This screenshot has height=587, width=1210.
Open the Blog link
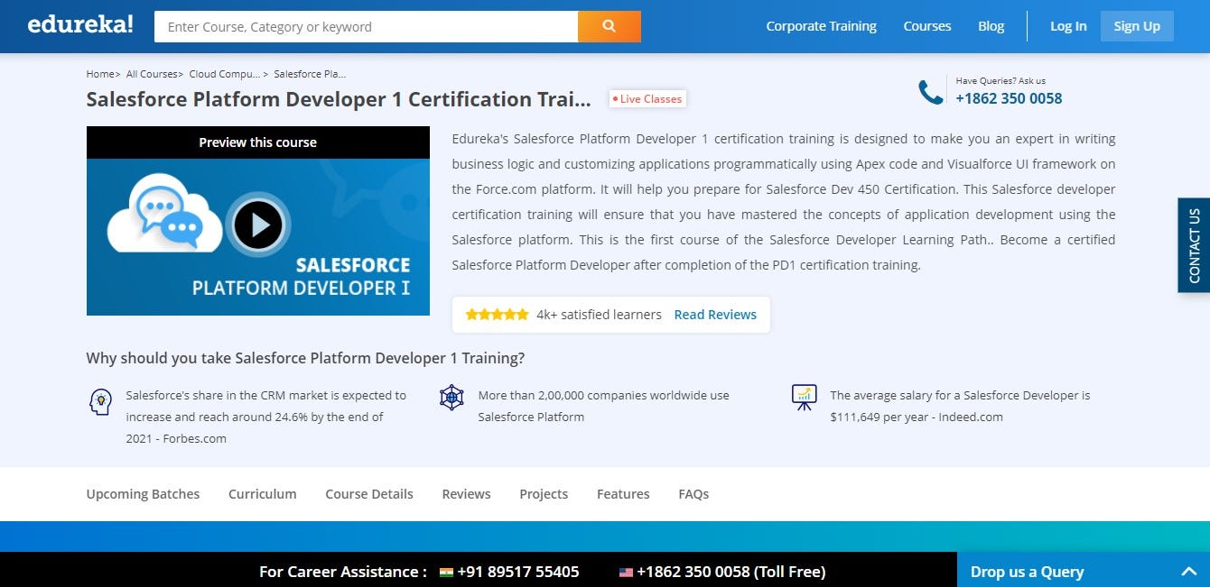991,26
